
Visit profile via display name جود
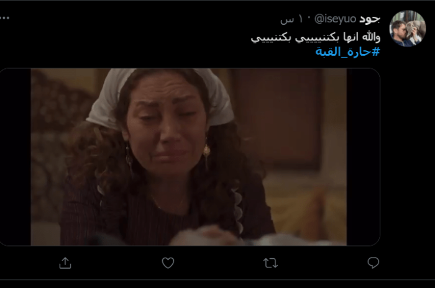click(370, 19)
